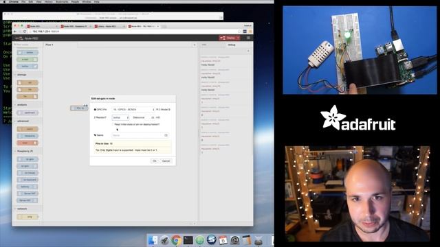Switch to Node-RED Raspberry Pi browser tab

76,26
